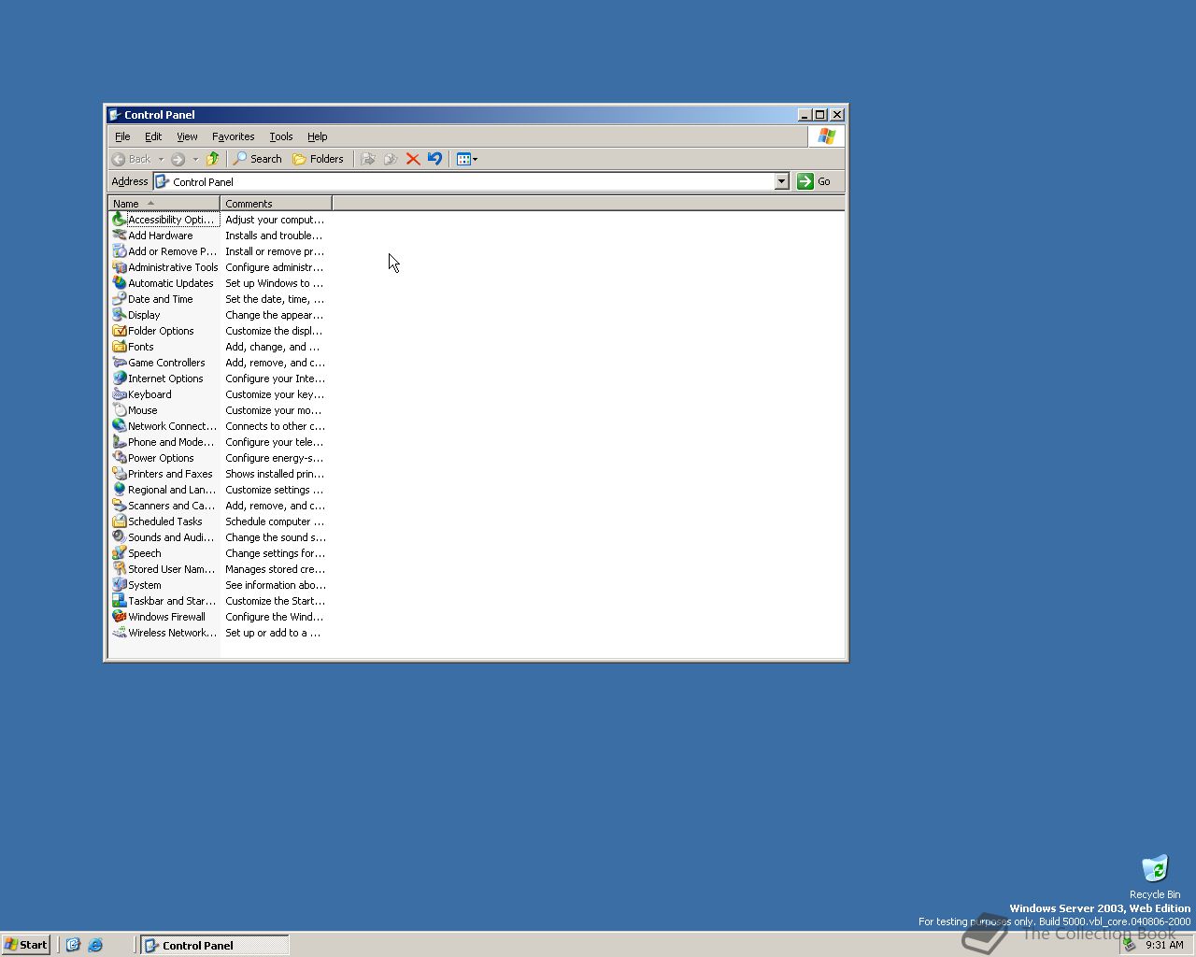The width and height of the screenshot is (1196, 957).
Task: Select the Scanners and Cameras icon
Action: (119, 506)
